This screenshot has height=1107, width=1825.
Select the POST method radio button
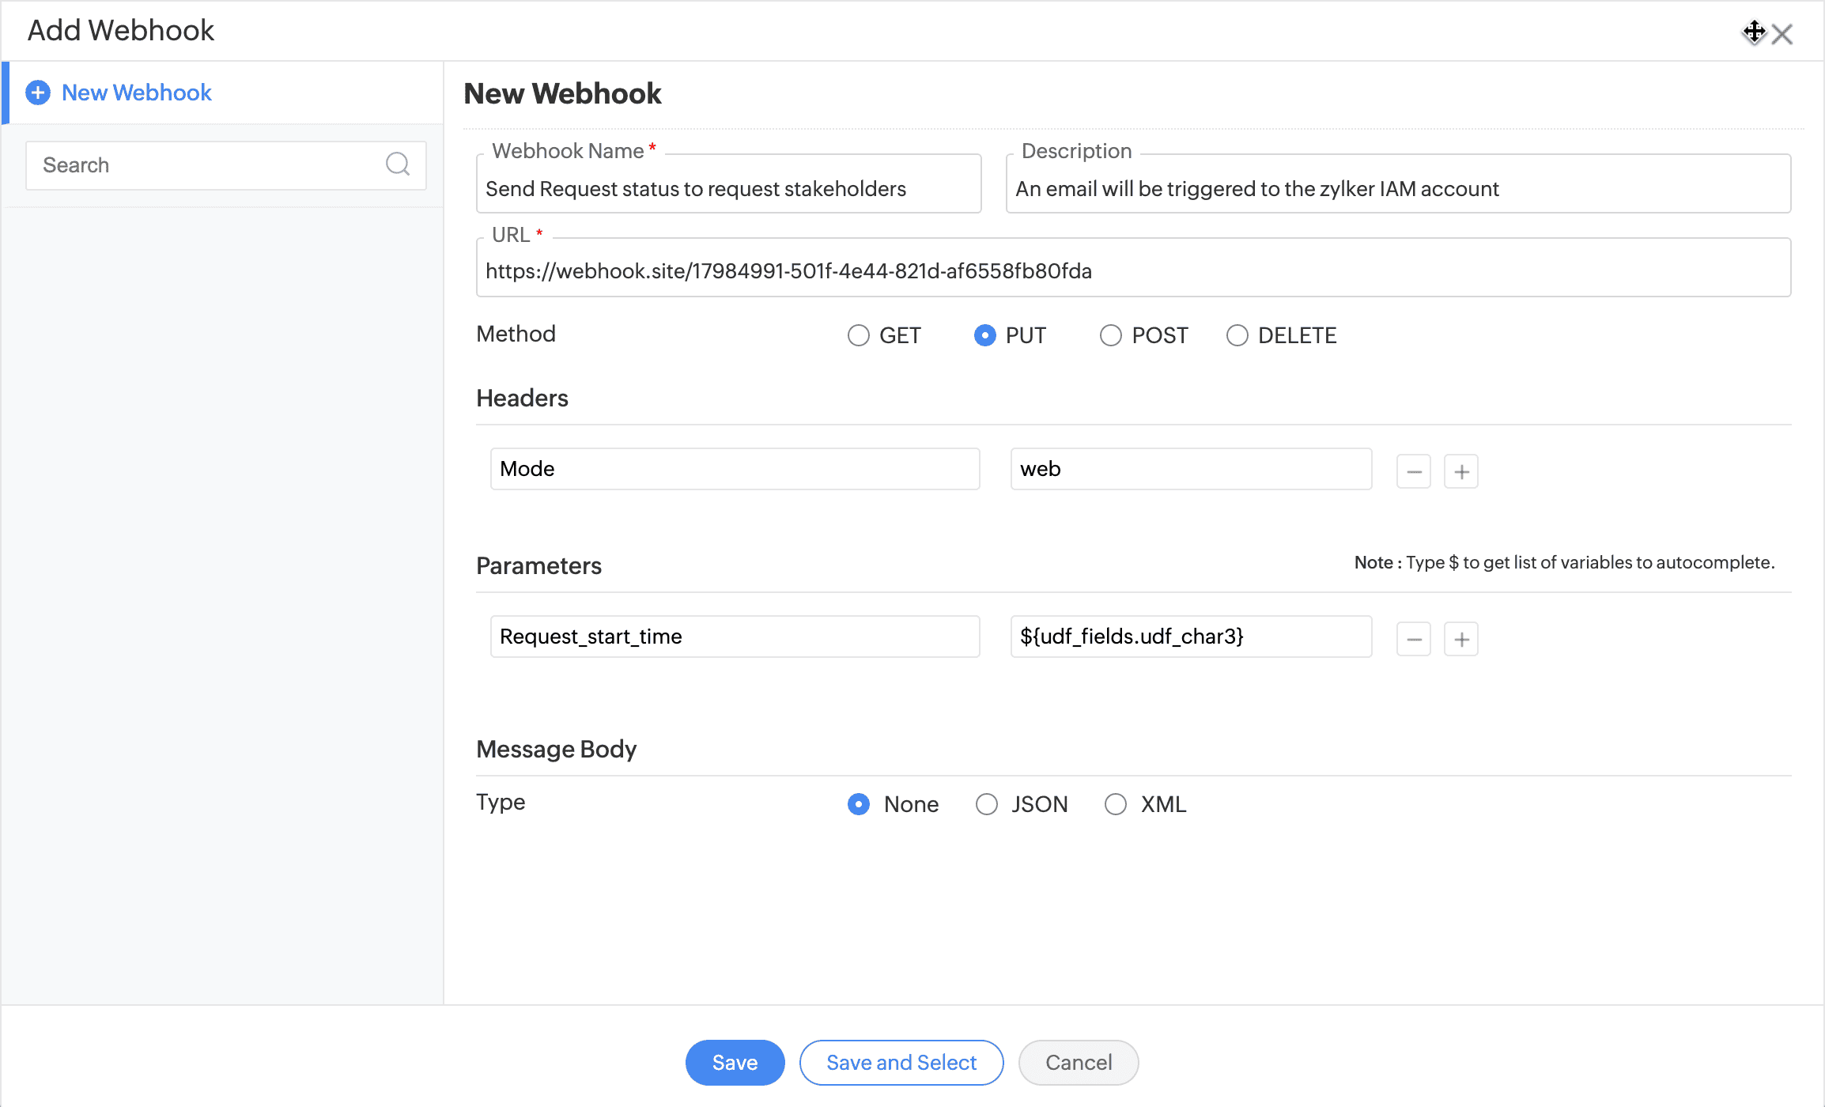point(1111,335)
